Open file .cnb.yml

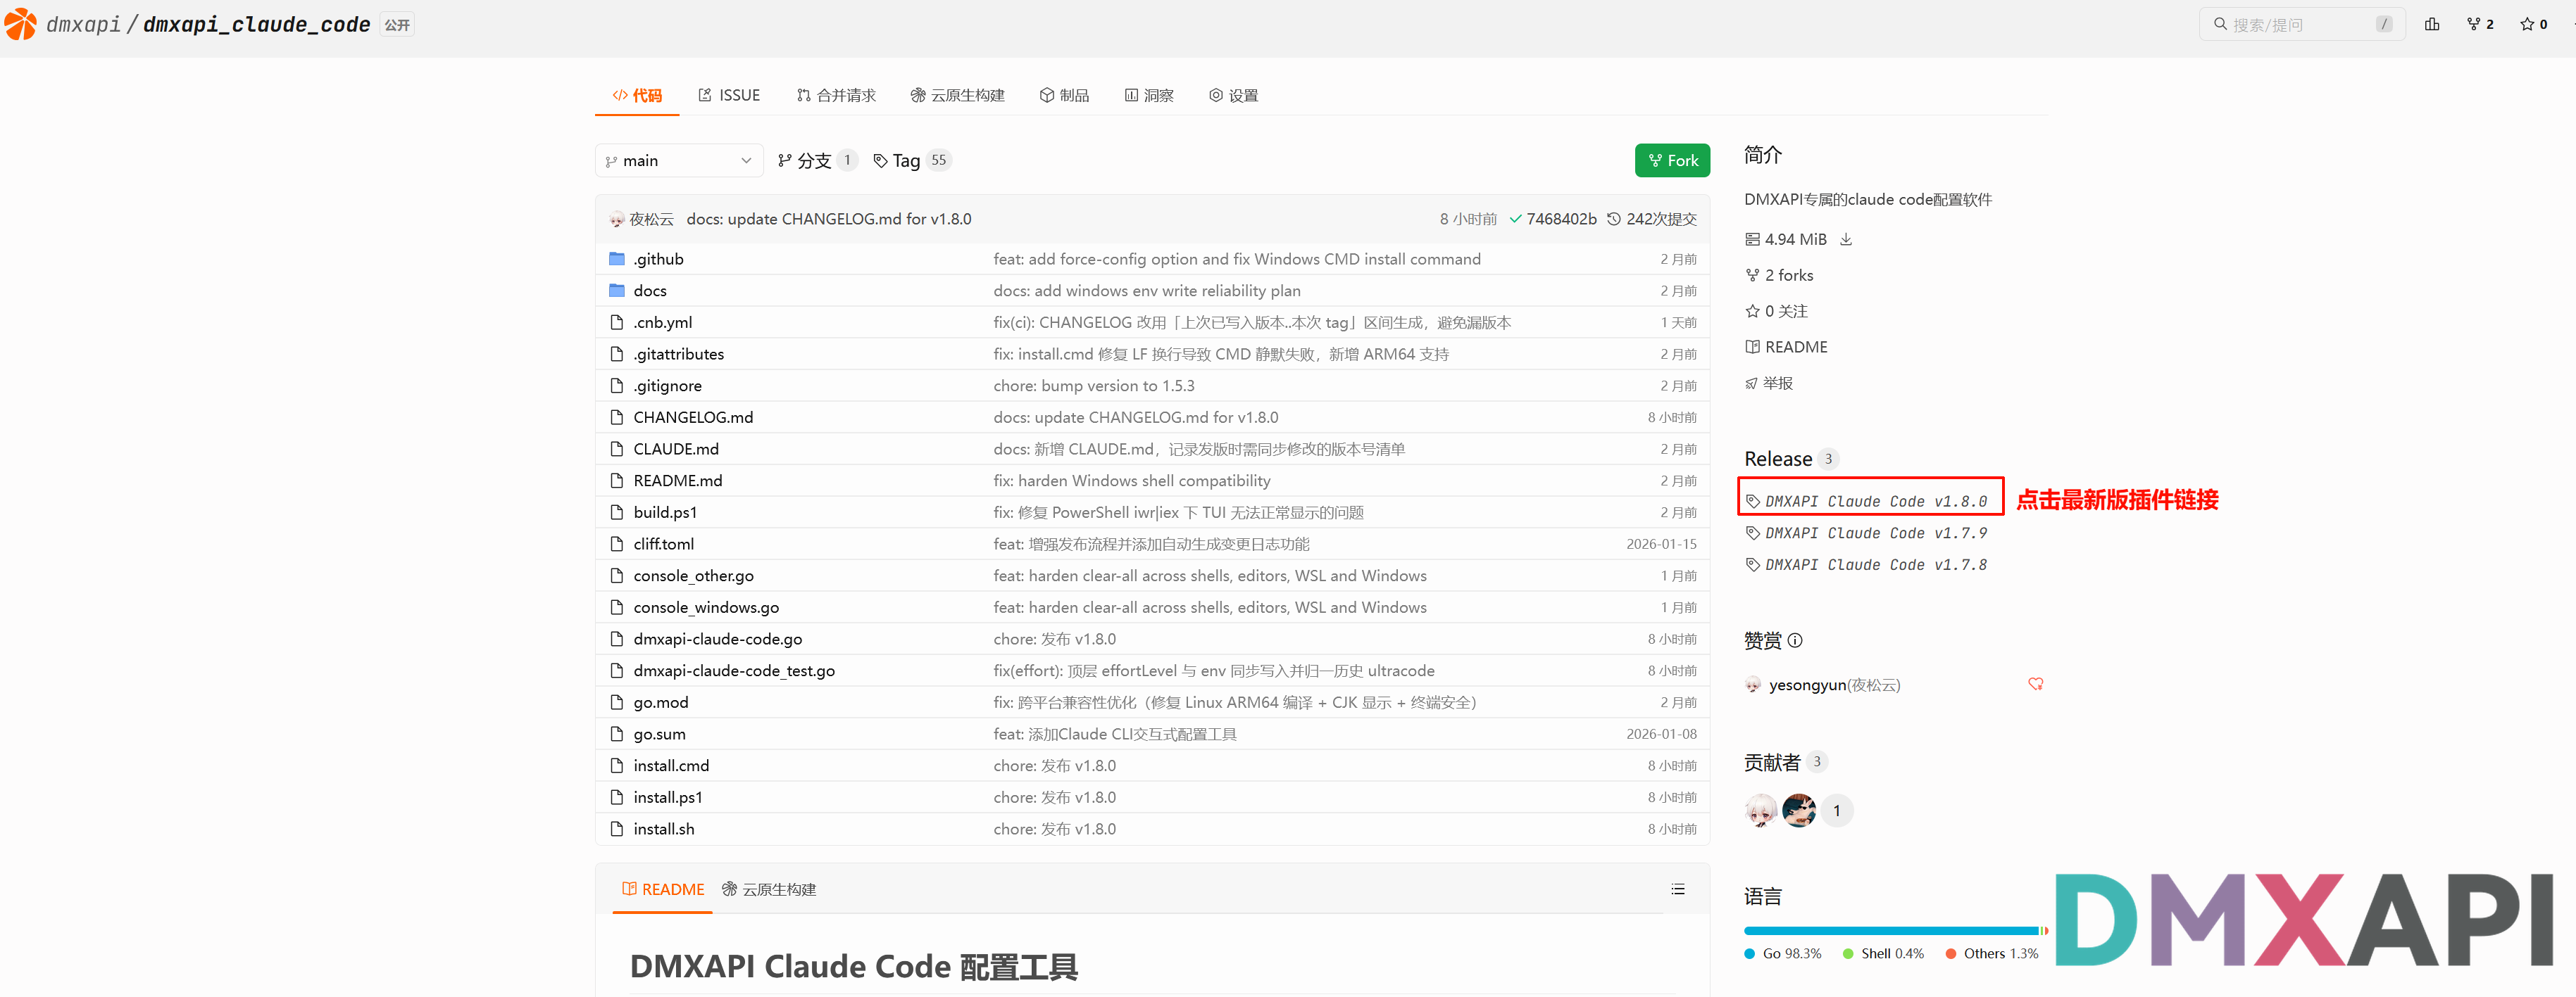click(662, 323)
